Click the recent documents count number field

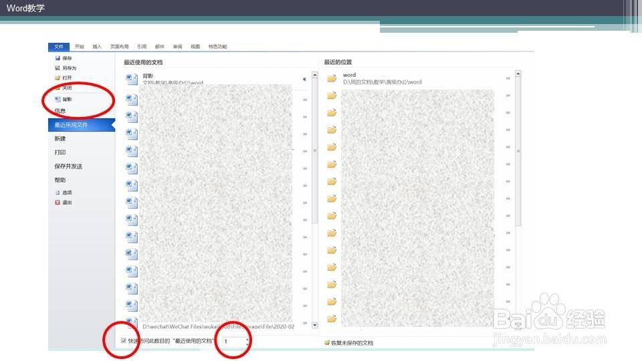coord(234,342)
